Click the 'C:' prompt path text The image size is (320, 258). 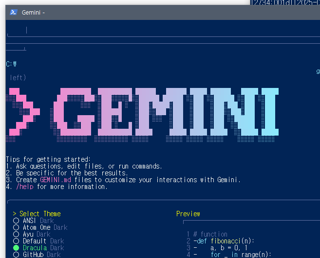point(11,64)
